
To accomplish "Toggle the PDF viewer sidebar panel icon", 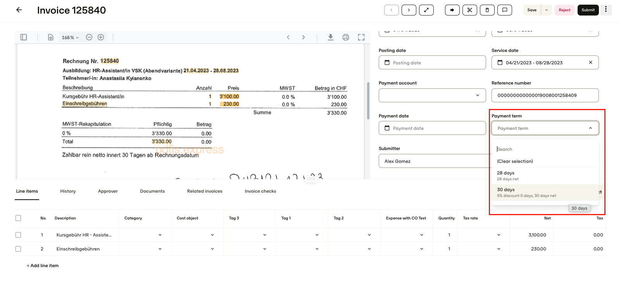I will (24, 37).
